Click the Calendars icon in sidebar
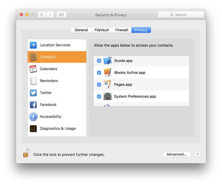The image size is (222, 186). 33,69
